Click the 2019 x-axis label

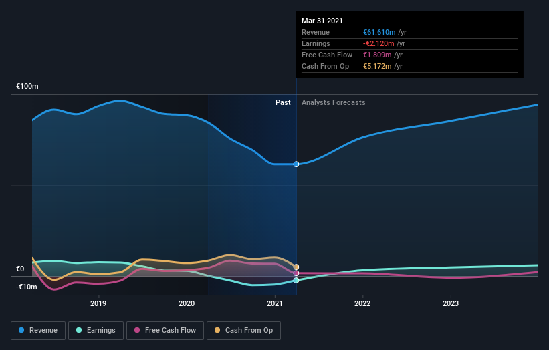click(98, 303)
